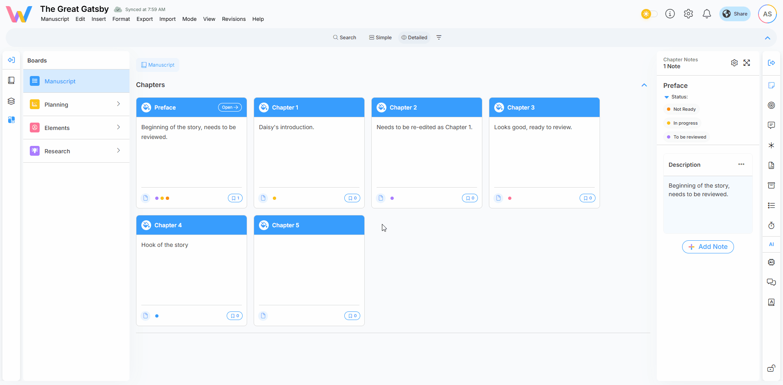The width and height of the screenshot is (783, 385).
Task: Click the timer icon in right sidebar
Action: 771,226
